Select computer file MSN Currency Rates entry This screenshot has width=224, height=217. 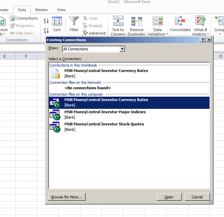pos(129,103)
